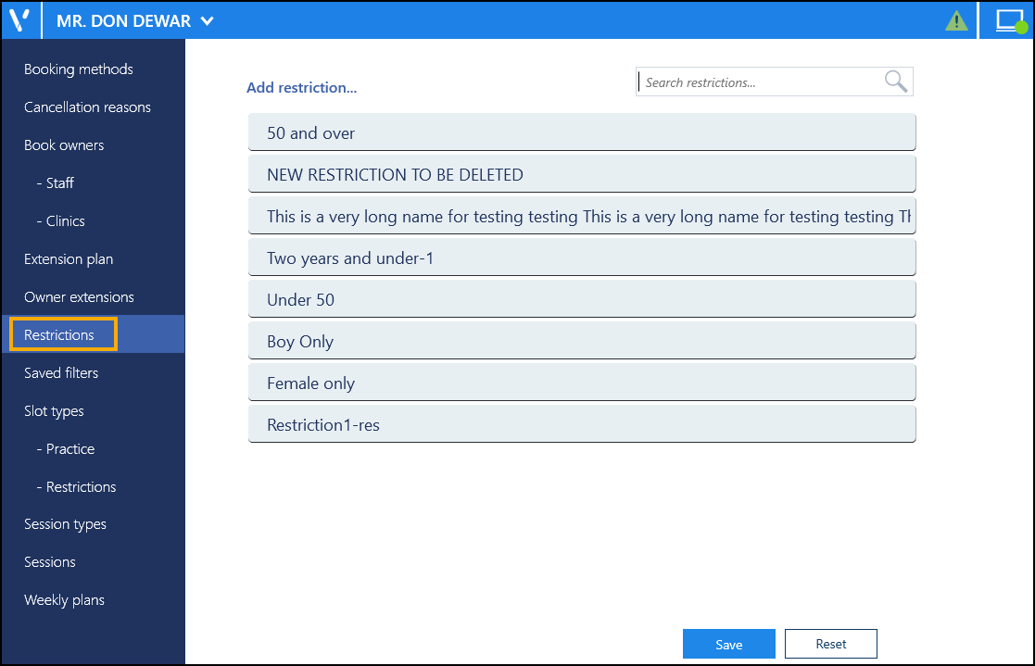
Task: Save the restriction changes
Action: point(728,644)
